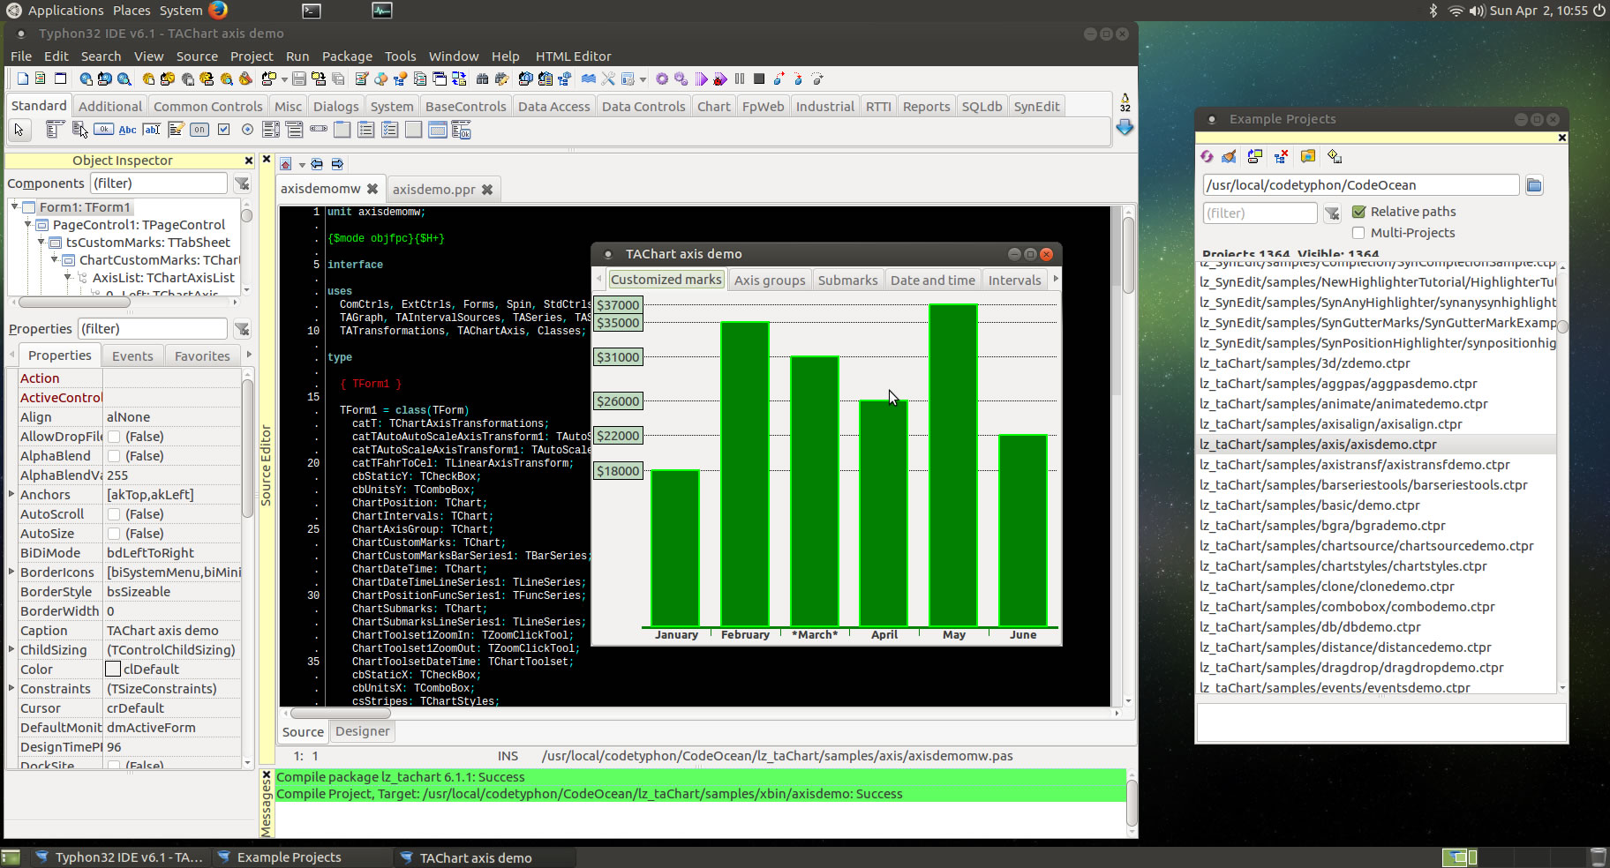Click the New Form icon
This screenshot has width=1610, height=868.
click(60, 79)
